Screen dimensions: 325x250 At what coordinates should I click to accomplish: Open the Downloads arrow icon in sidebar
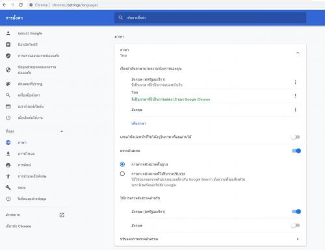pos(8,154)
